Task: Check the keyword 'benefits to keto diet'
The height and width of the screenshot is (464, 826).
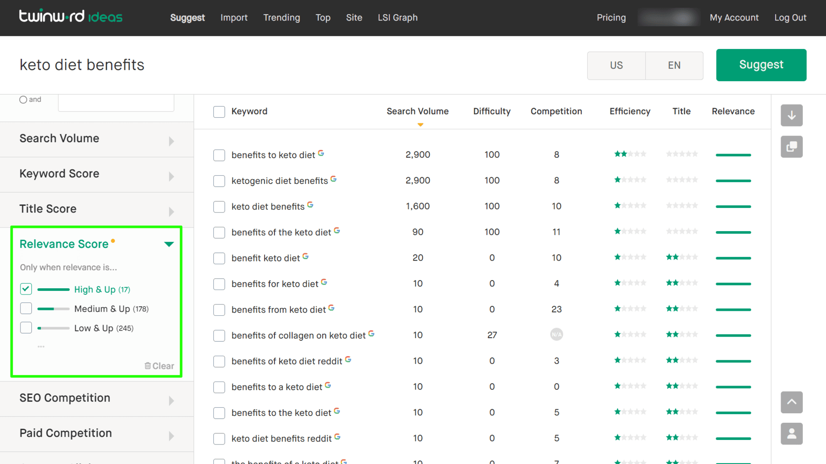Action: pyautogui.click(x=219, y=155)
